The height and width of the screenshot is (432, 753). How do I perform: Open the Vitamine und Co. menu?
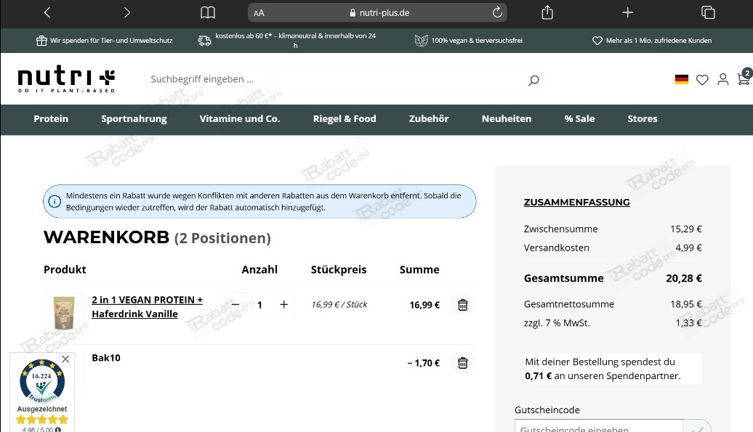pyautogui.click(x=240, y=119)
